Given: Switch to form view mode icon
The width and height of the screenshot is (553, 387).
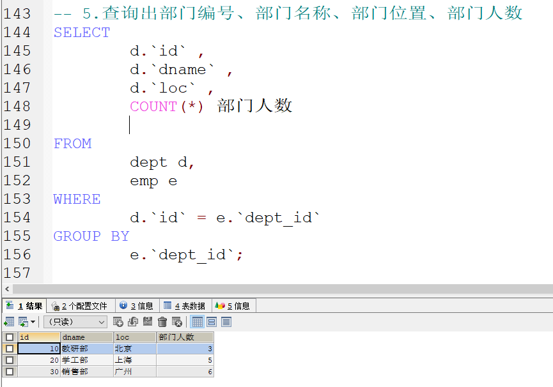Looking at the screenshot, I should pyautogui.click(x=212, y=321).
